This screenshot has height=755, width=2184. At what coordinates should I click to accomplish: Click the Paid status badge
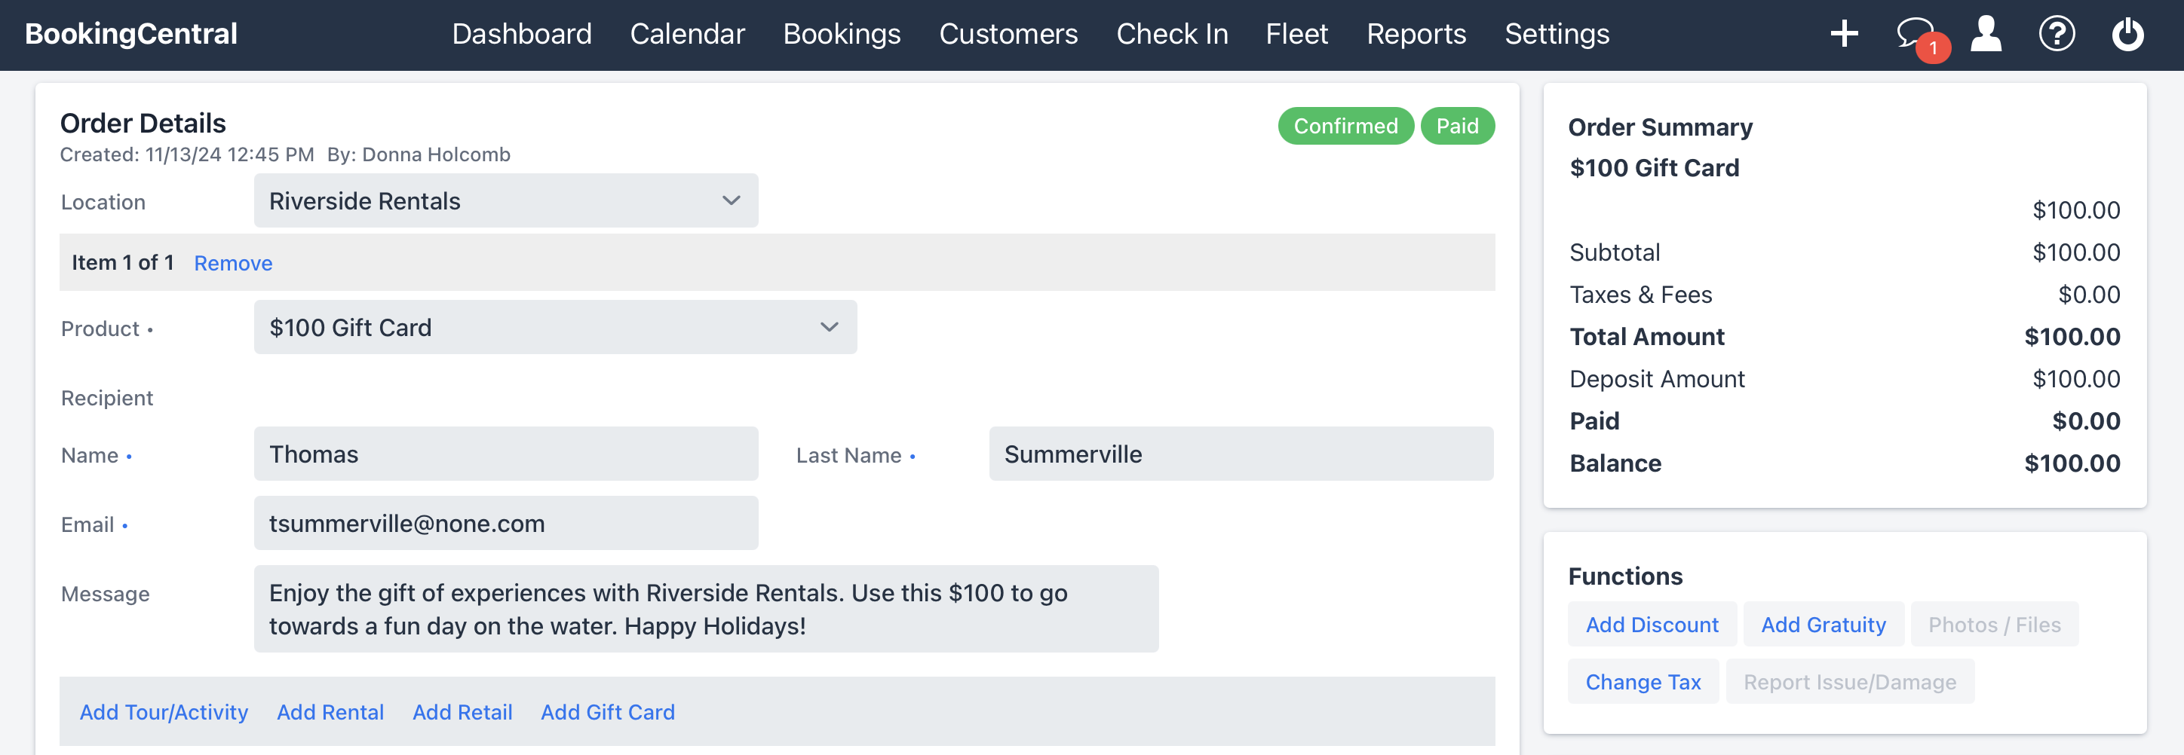(x=1458, y=127)
